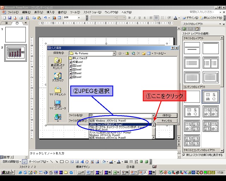
Task: Click Search the Web icon in dialog
Action: pos(133,53)
